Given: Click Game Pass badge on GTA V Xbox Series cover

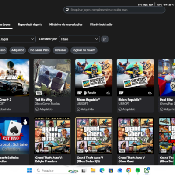Looking at the screenshot, I should (80, 151).
